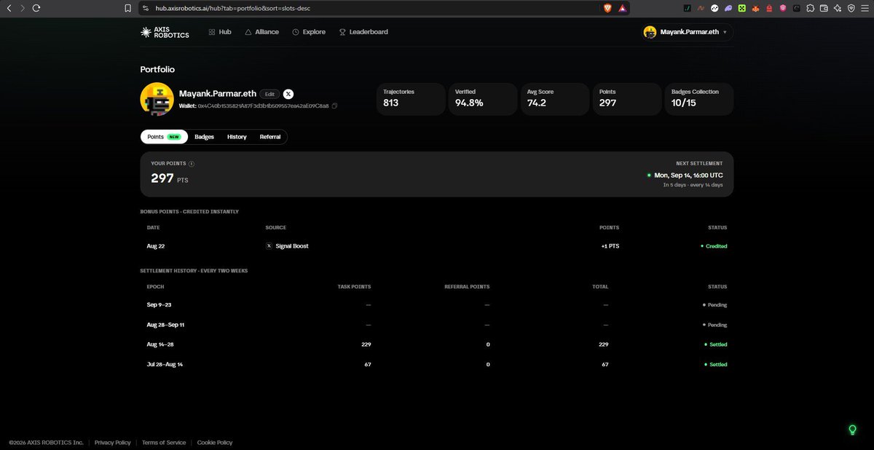Open the Privacy Policy link
The image size is (874, 450).
click(113, 443)
